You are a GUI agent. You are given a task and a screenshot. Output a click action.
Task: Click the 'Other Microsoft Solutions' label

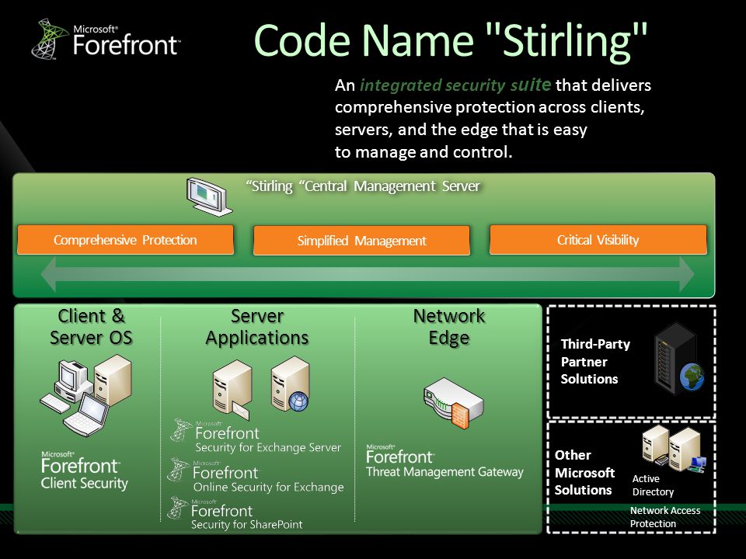click(x=584, y=473)
